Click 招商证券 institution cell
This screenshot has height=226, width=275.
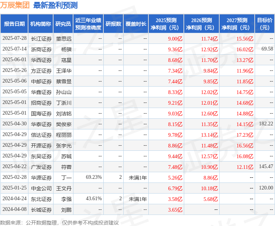coord(41,102)
